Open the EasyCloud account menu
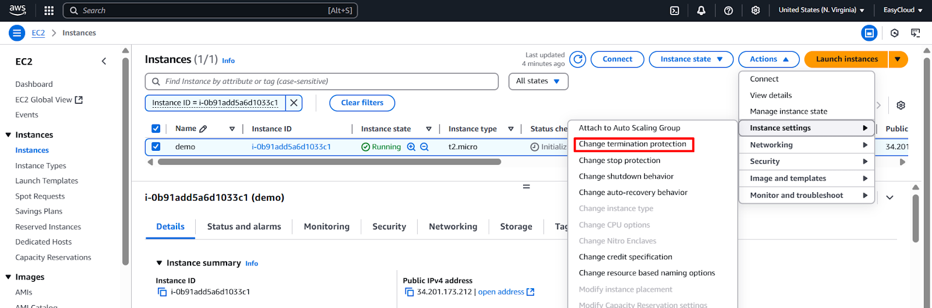 (x=903, y=10)
